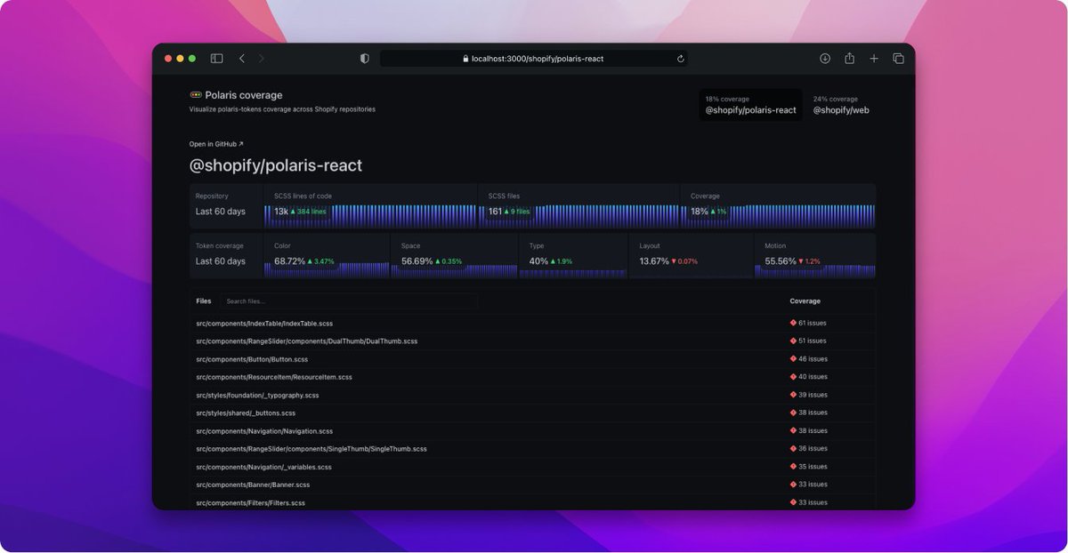Click the Files column header

[204, 301]
